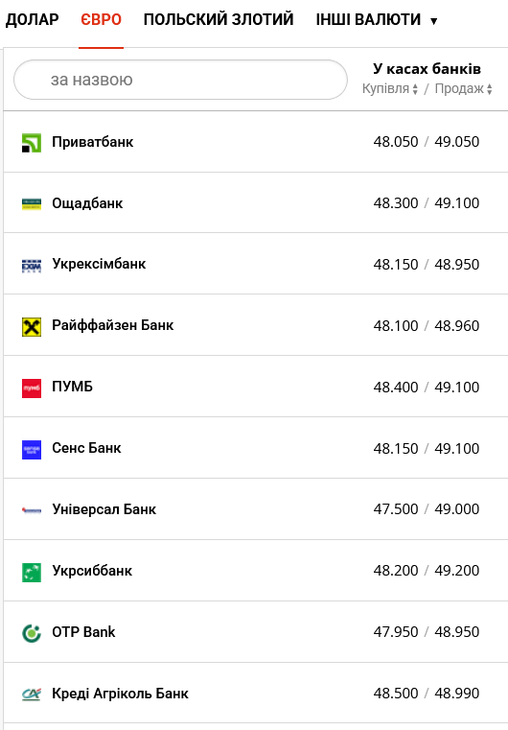Click the Ощадбанк logo icon
508x730 pixels.
click(32, 204)
